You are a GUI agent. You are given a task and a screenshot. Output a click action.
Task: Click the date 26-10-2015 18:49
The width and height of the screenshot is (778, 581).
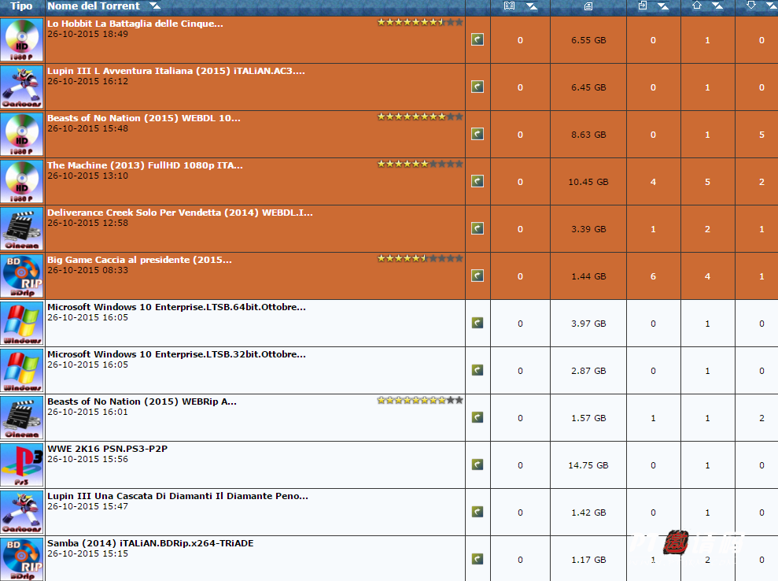(88, 34)
